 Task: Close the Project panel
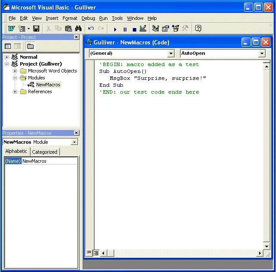click(x=76, y=37)
